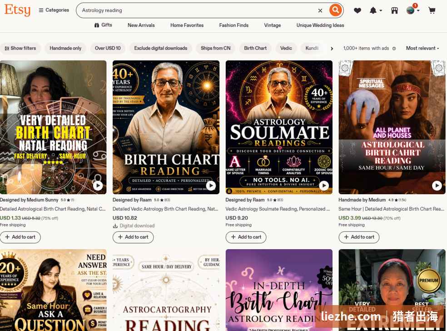Open Same Hour Ask A Question listing thumbnail
This screenshot has width=447, height=331.
[53, 290]
